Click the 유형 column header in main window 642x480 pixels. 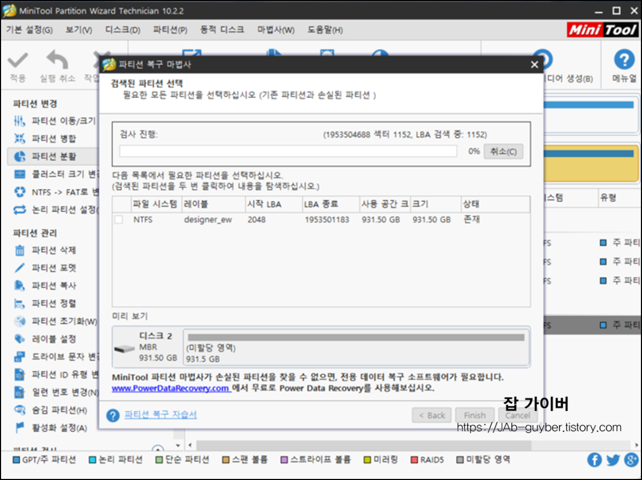pyautogui.click(x=620, y=198)
